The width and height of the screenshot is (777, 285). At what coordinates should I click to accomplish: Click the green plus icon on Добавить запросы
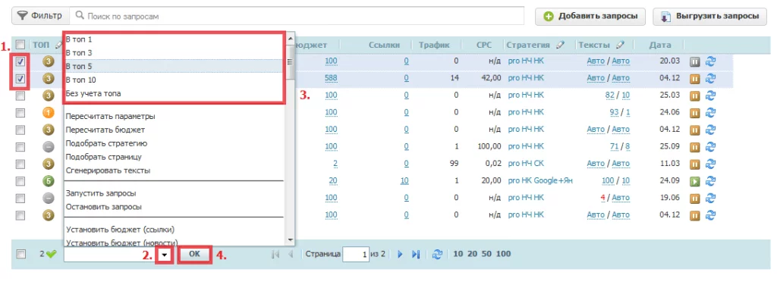click(549, 17)
